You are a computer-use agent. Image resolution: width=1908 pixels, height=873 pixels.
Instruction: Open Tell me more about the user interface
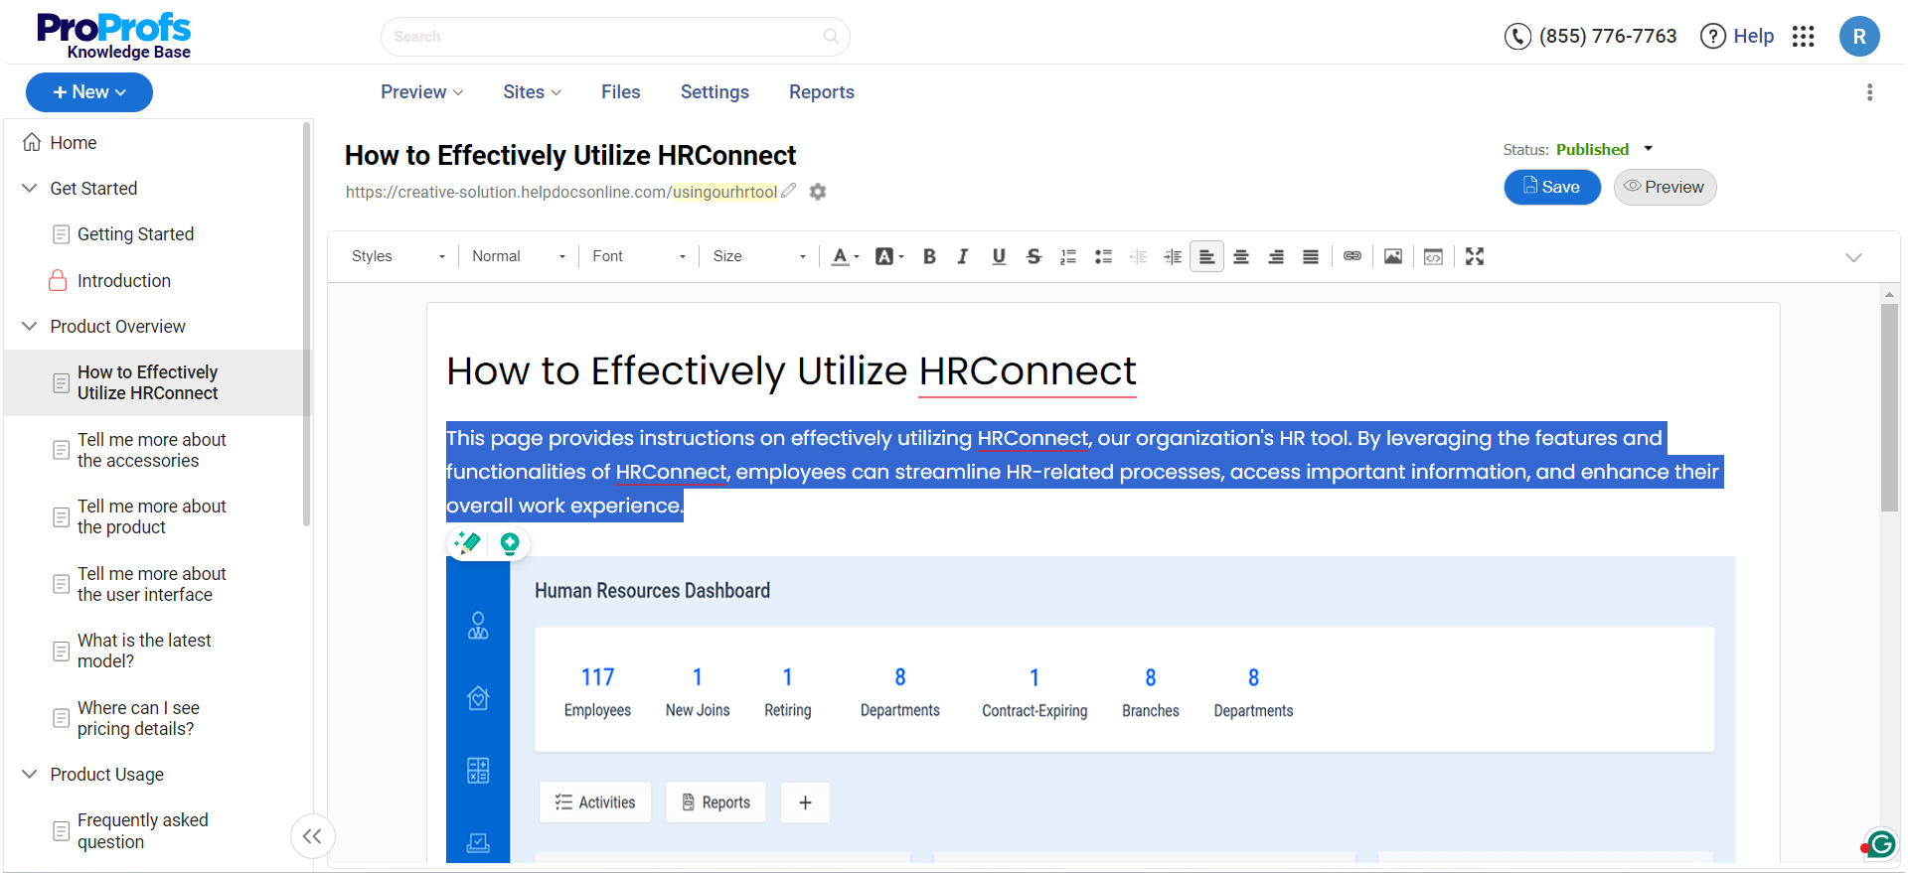pyautogui.click(x=152, y=584)
